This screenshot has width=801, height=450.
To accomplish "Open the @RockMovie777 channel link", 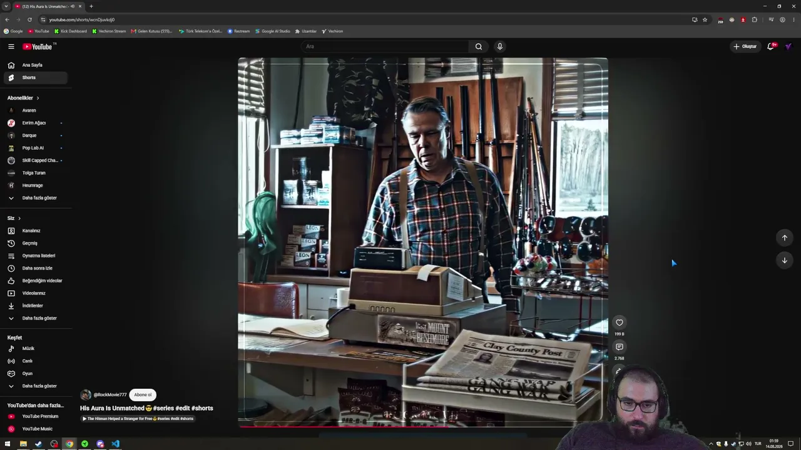I will [x=110, y=395].
